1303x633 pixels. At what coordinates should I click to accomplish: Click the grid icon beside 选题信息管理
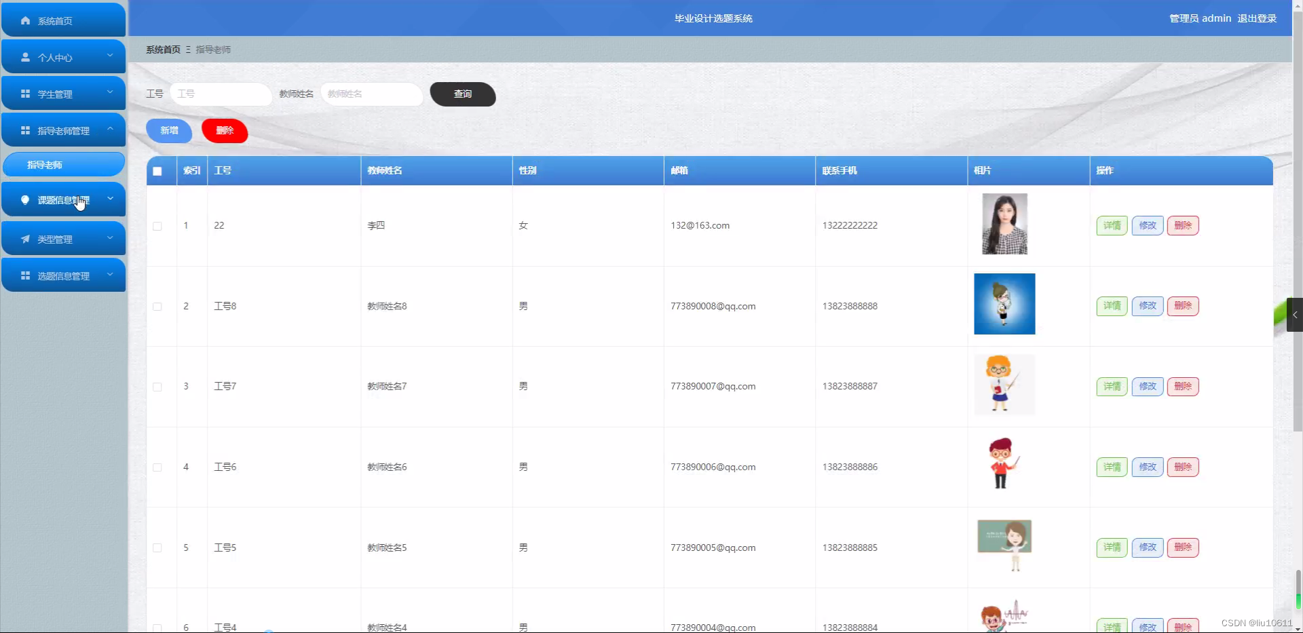point(25,275)
